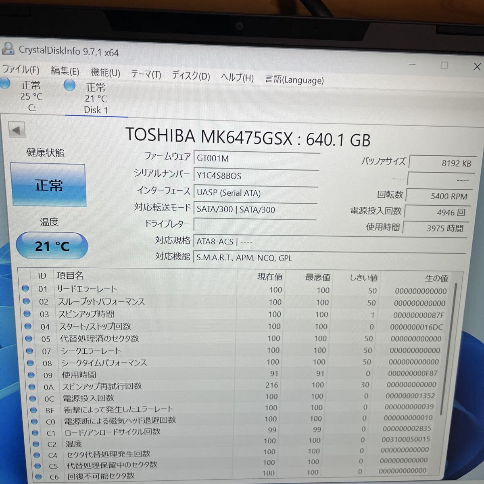Click the 現在値 column header

pyautogui.click(x=270, y=277)
